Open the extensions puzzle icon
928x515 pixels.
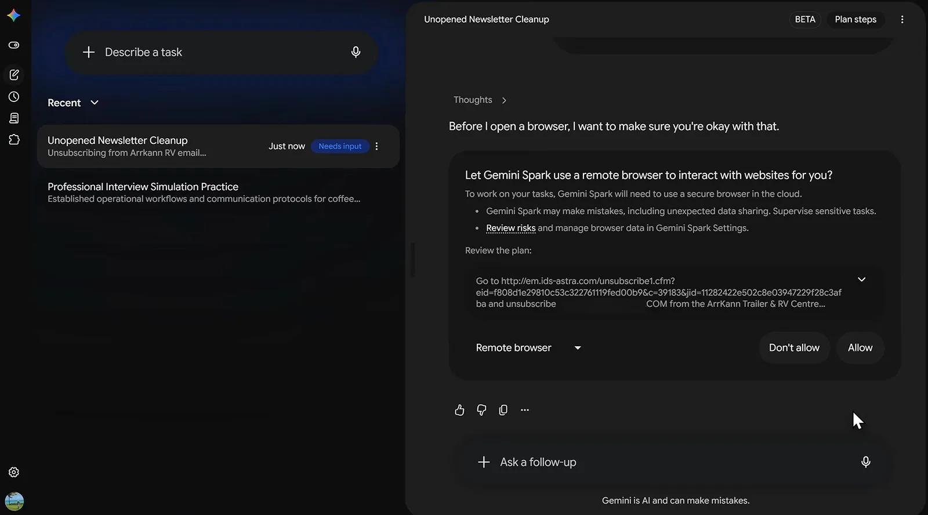point(14,140)
